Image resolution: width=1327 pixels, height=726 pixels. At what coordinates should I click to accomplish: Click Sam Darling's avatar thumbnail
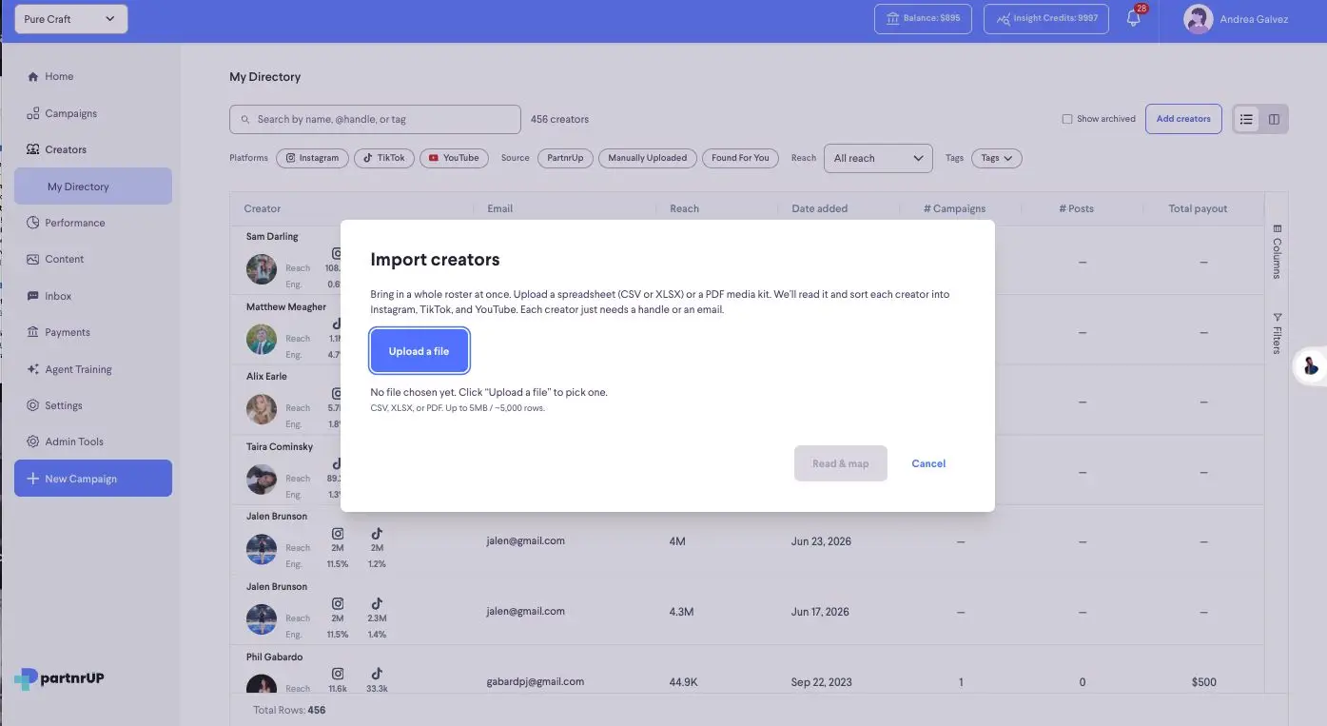coord(262,269)
